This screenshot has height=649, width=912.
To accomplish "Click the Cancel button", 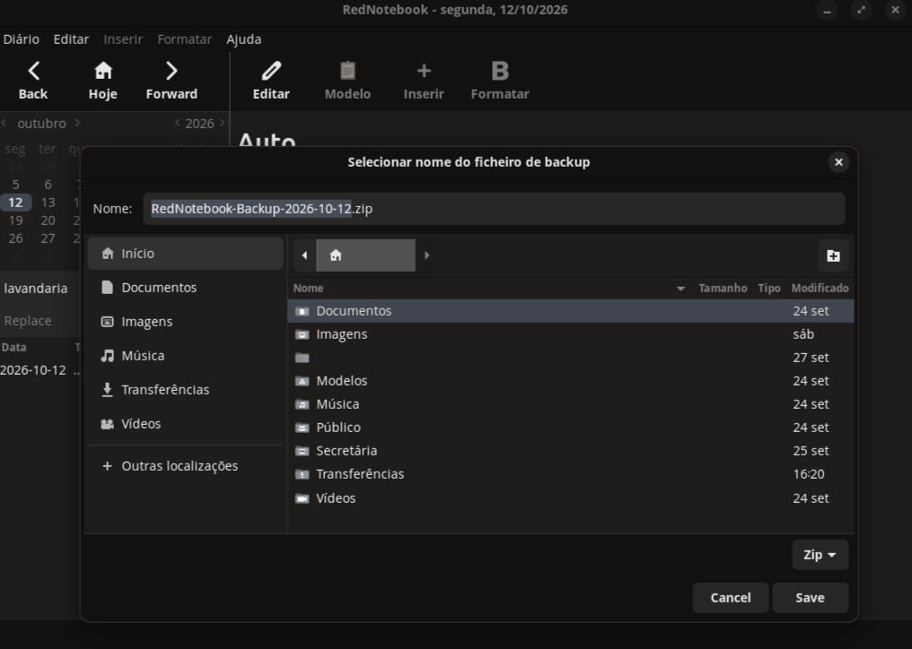I will click(x=730, y=598).
